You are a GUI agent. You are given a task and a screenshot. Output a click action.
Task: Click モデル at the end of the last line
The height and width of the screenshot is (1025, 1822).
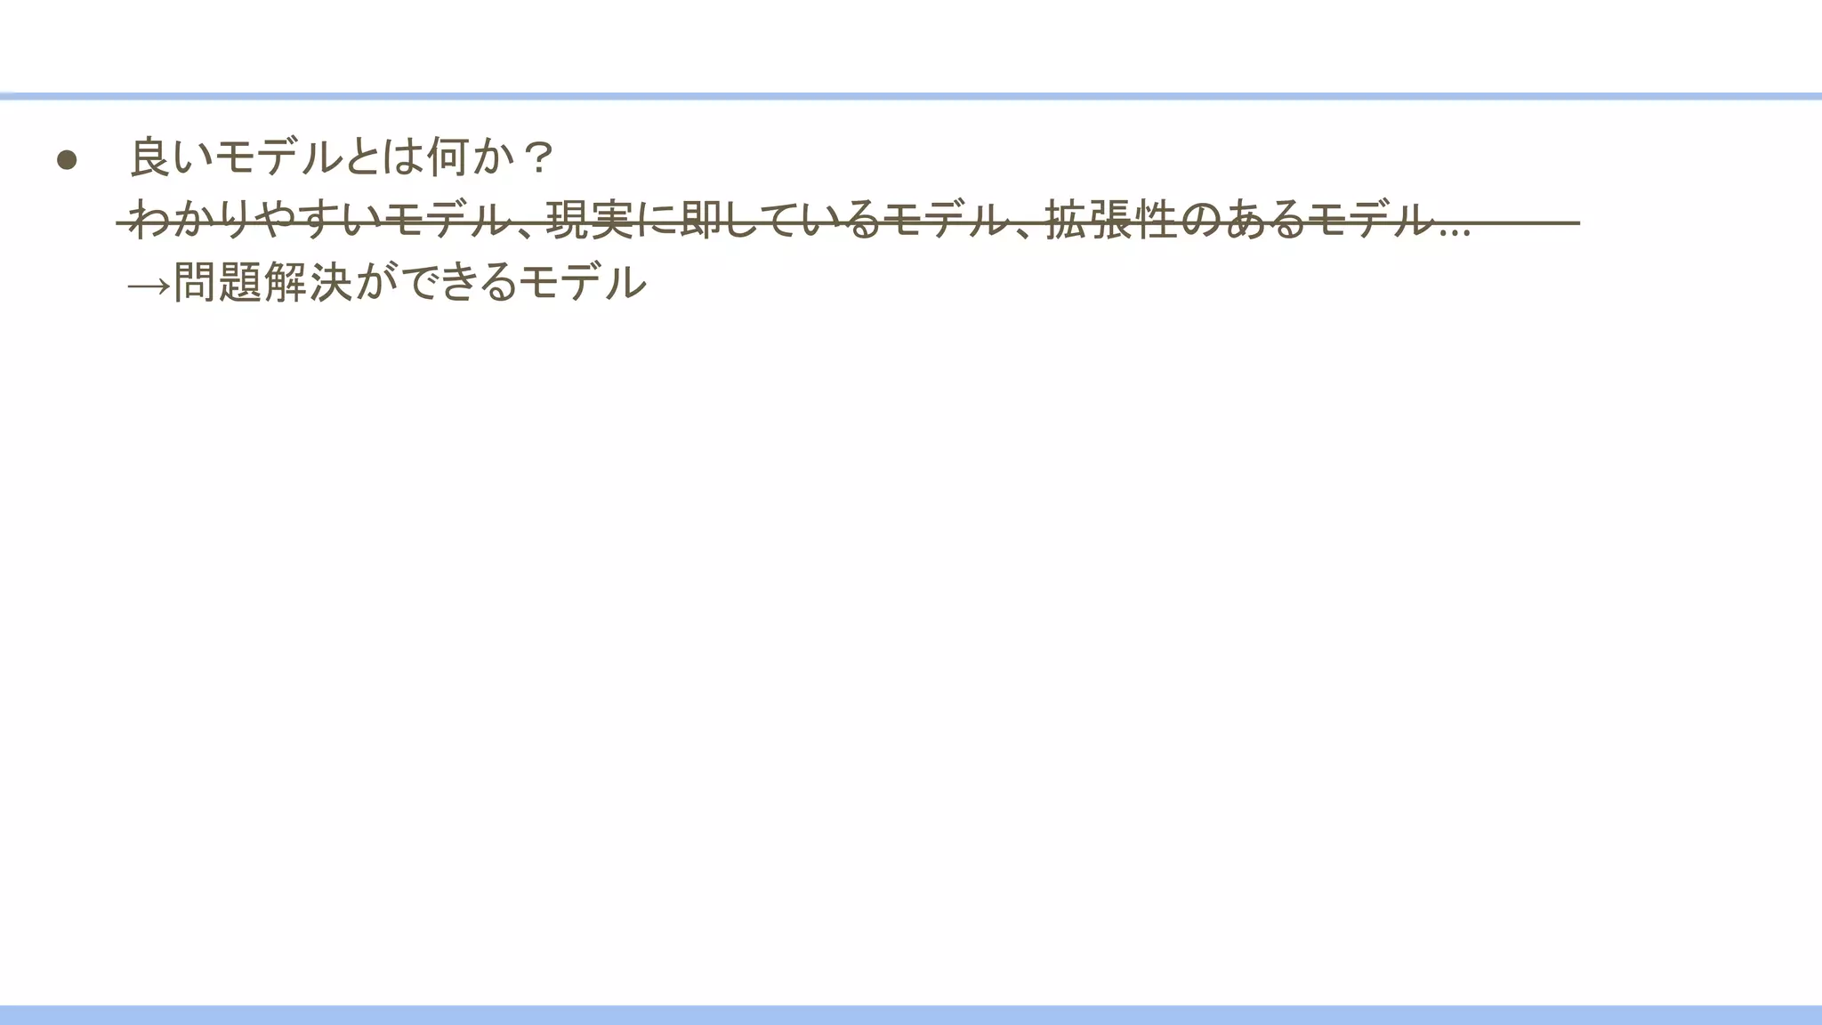coord(583,283)
